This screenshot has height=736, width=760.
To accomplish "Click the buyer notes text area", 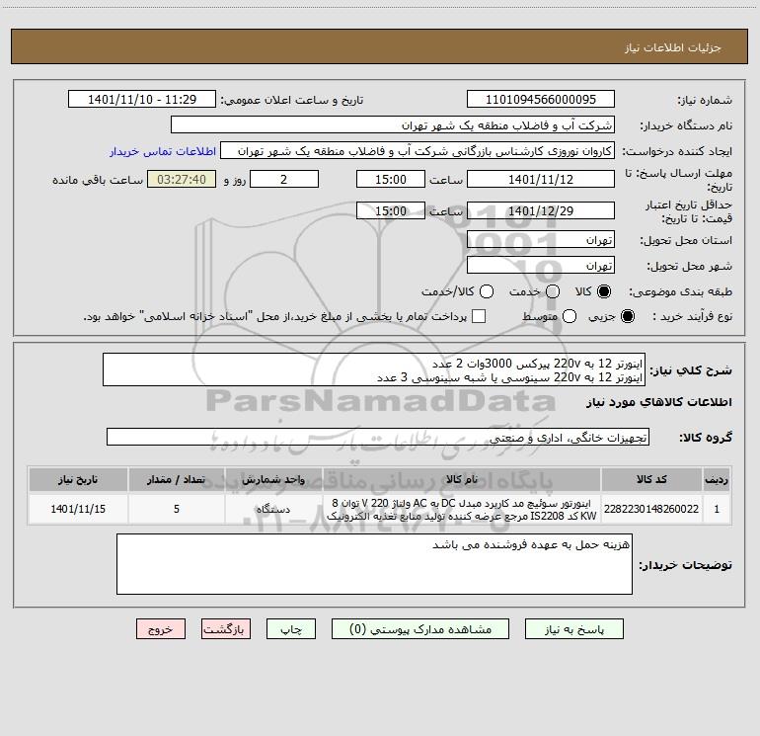I will pos(374,564).
